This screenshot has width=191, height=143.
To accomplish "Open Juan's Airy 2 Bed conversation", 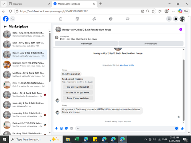I will 24,105.
